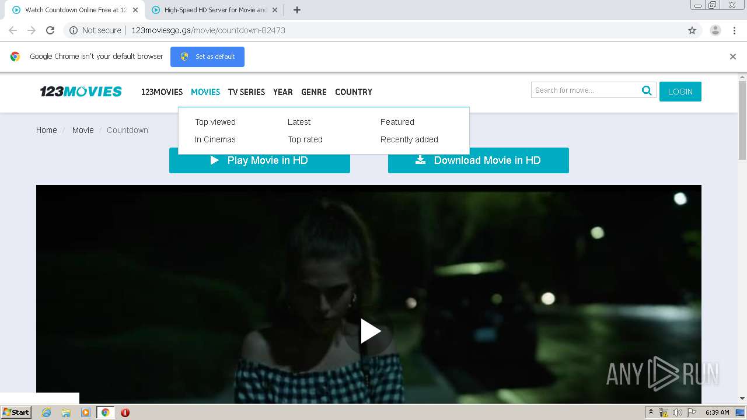Click the Chrome taskbar icon
The image size is (747, 420).
point(105,412)
